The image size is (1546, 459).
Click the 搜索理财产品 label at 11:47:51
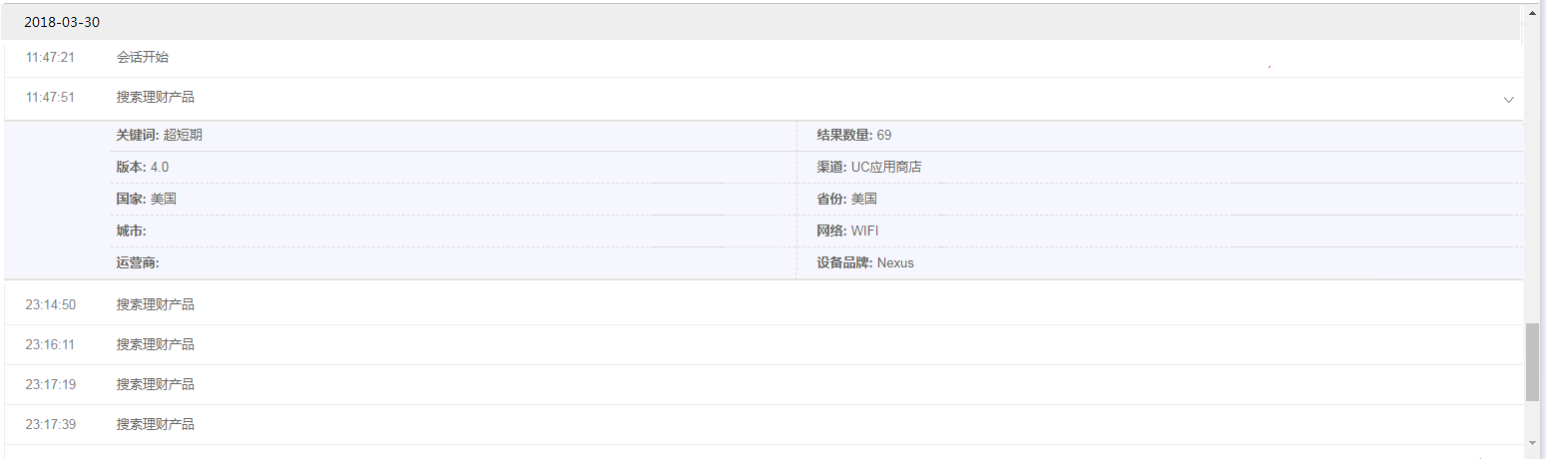(x=155, y=98)
